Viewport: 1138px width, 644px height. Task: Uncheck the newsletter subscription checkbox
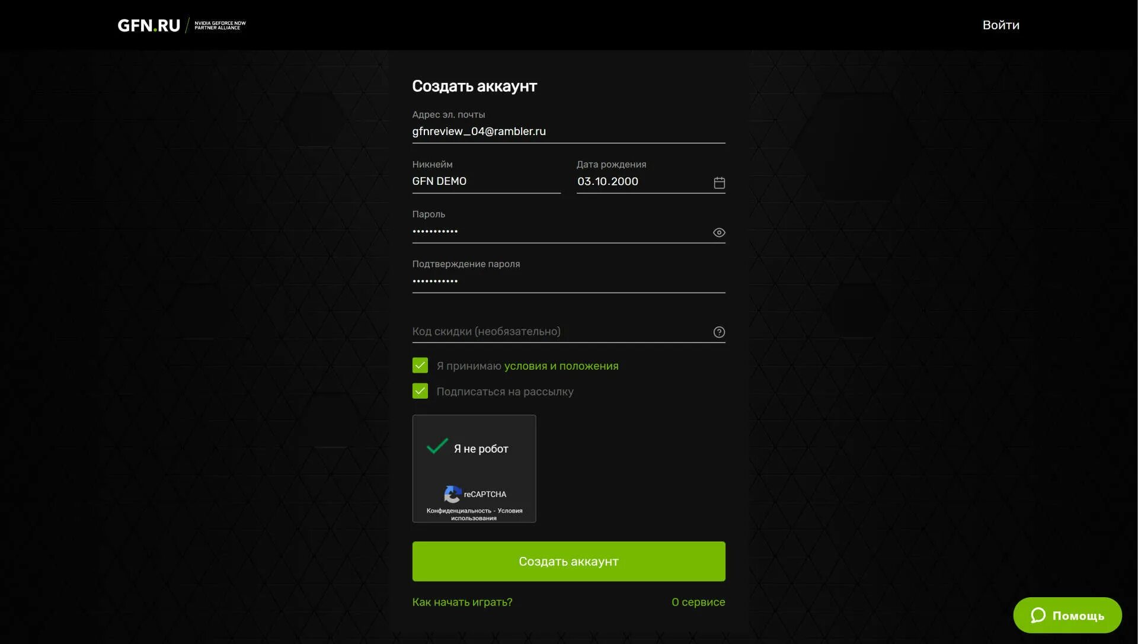pos(420,391)
